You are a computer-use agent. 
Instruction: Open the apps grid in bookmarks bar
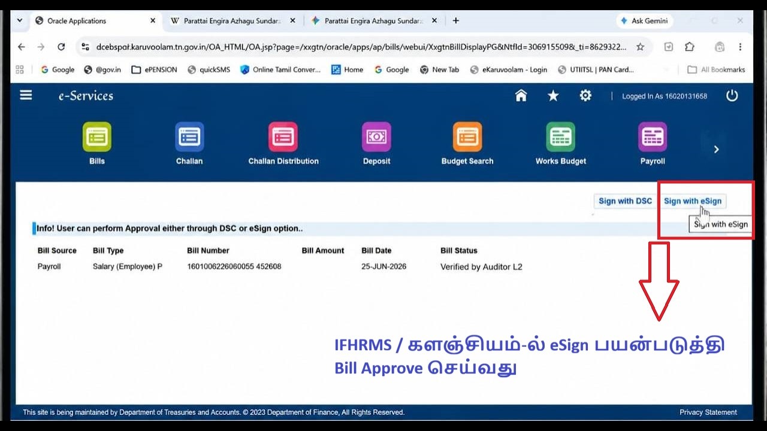coord(20,69)
